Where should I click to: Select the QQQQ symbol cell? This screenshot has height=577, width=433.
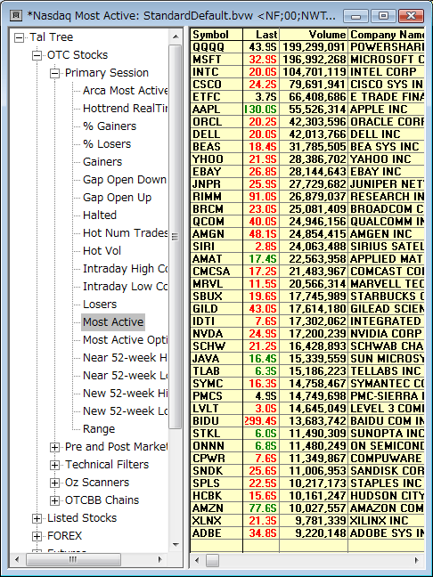click(216, 47)
